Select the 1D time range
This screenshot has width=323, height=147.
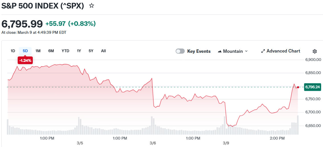coord(13,51)
